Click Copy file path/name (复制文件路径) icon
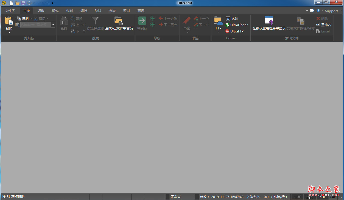Image resolution: width=344 pixels, height=200 pixels. (x=301, y=21)
